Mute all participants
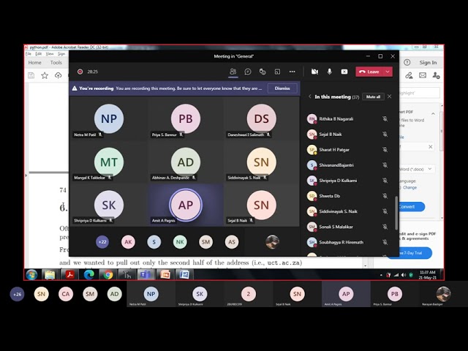This screenshot has height=351, width=468. pos(373,97)
